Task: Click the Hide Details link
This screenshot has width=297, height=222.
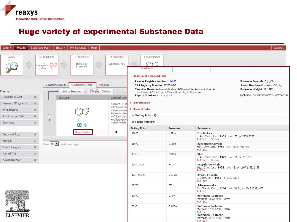Action: 147,68
